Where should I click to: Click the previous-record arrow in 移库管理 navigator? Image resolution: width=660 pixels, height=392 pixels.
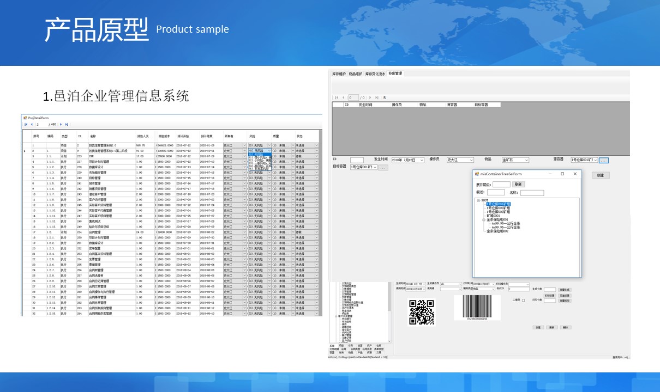pyautogui.click(x=343, y=97)
